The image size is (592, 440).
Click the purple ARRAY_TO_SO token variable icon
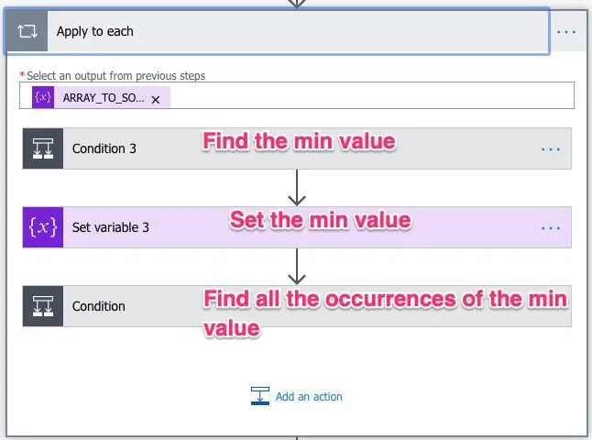(x=42, y=97)
